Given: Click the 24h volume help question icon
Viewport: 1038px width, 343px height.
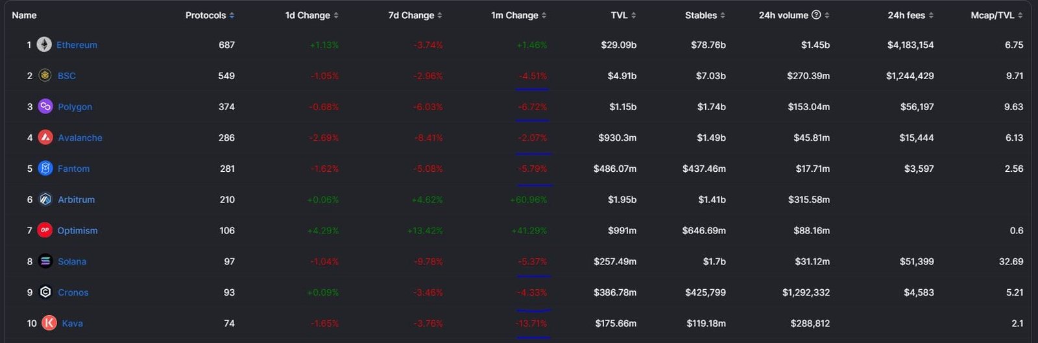Looking at the screenshot, I should (x=816, y=15).
